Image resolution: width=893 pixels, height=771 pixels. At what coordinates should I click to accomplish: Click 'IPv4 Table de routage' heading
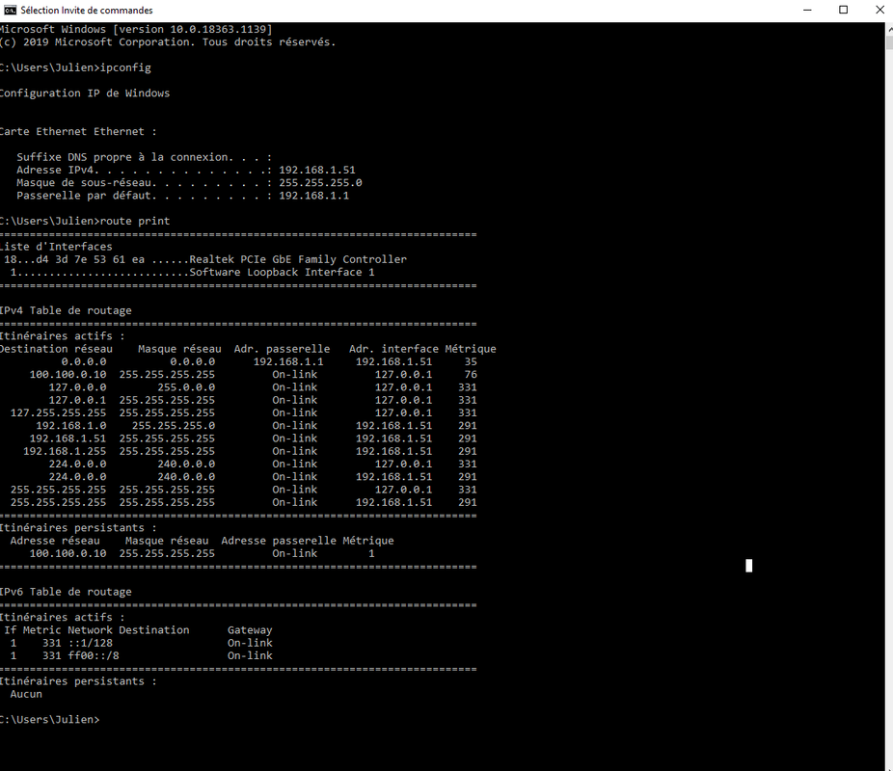point(66,310)
